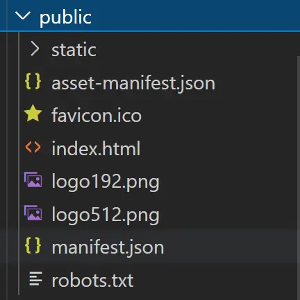Click the purple image icon for logo192.png
The image size is (300, 300).
[33, 179]
